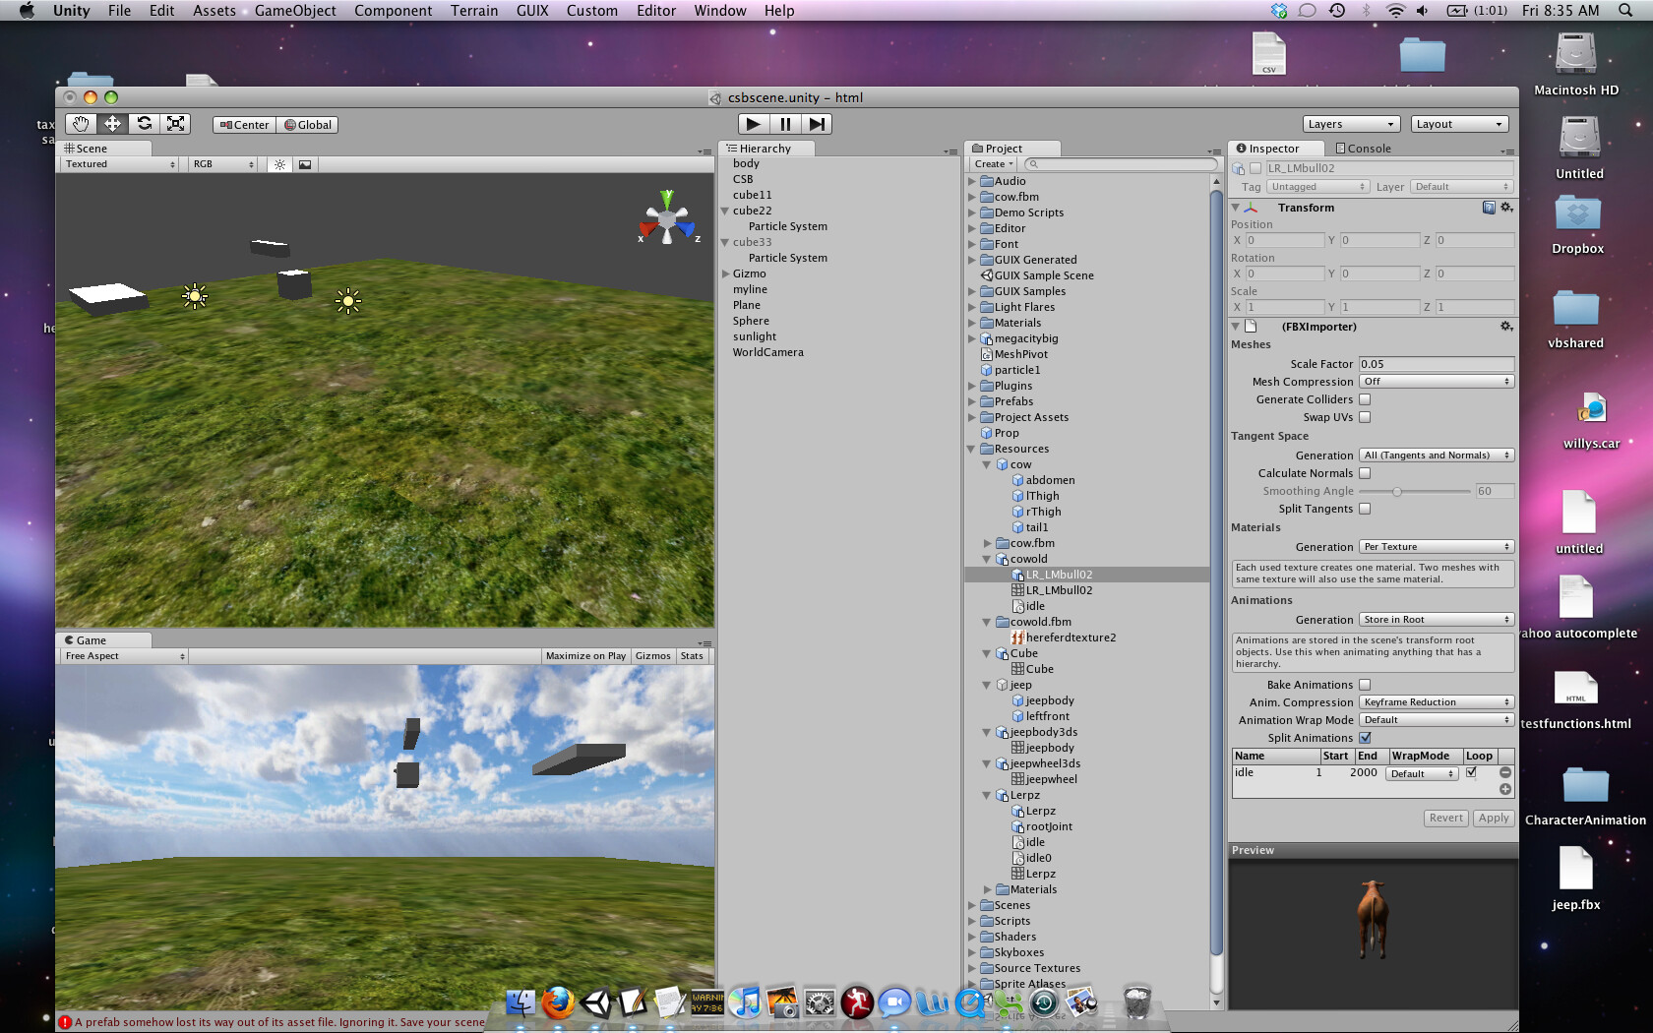1653x1033 pixels.
Task: Open the scene view lighting toggle icon
Action: pyautogui.click(x=278, y=164)
